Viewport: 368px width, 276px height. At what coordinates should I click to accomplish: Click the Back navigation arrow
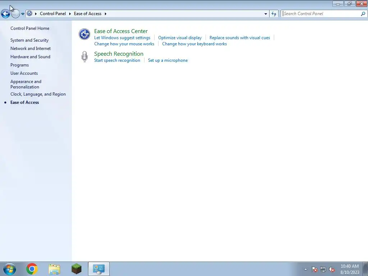[5, 14]
